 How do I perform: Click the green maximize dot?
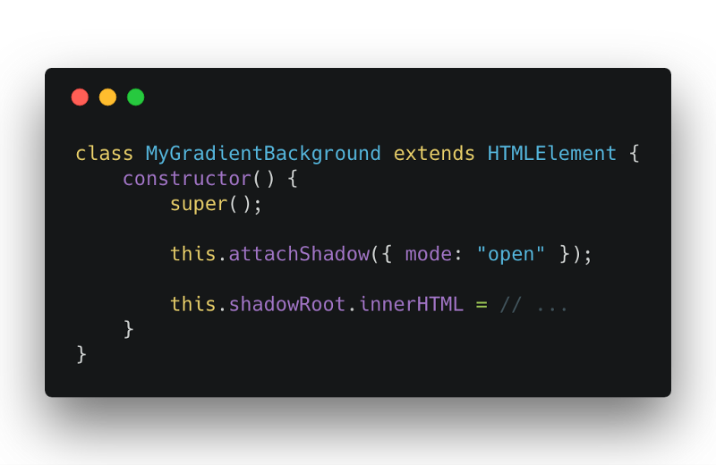pos(135,97)
